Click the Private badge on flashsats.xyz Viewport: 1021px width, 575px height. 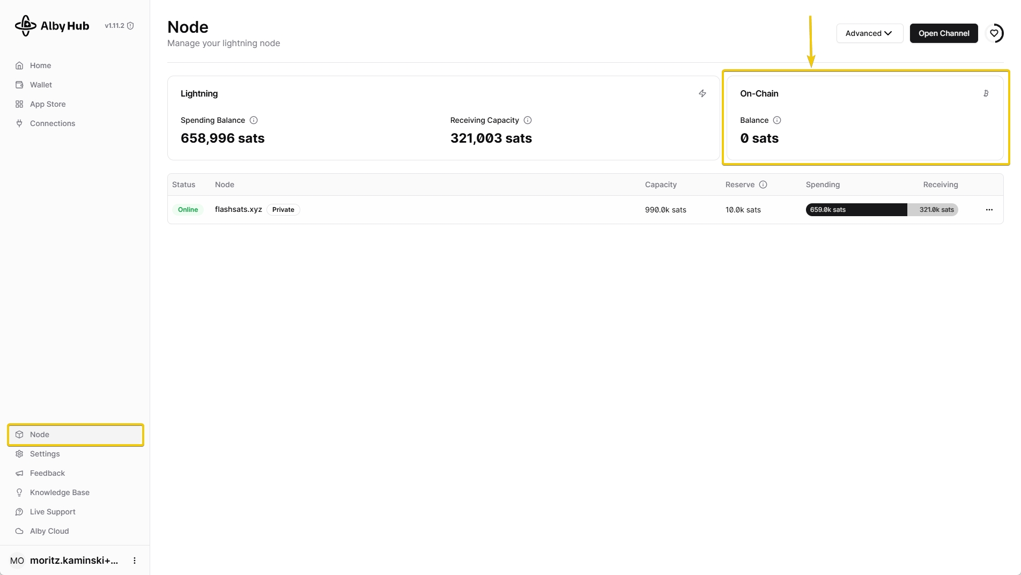click(x=283, y=210)
